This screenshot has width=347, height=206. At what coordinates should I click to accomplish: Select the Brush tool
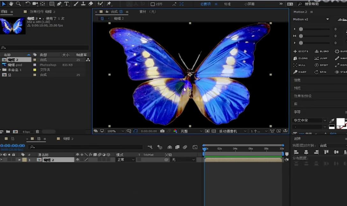click(x=76, y=4)
